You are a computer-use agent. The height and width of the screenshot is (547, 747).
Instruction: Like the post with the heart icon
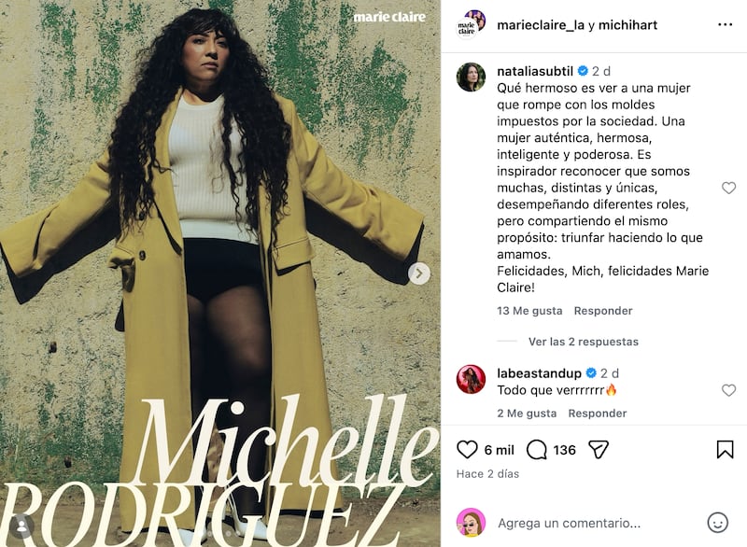[467, 449]
